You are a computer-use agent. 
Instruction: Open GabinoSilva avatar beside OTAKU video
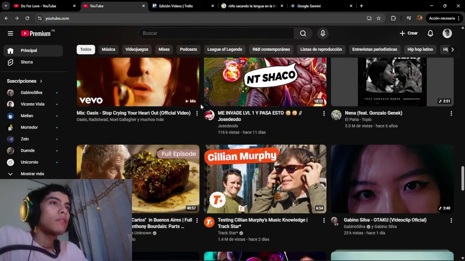335,221
